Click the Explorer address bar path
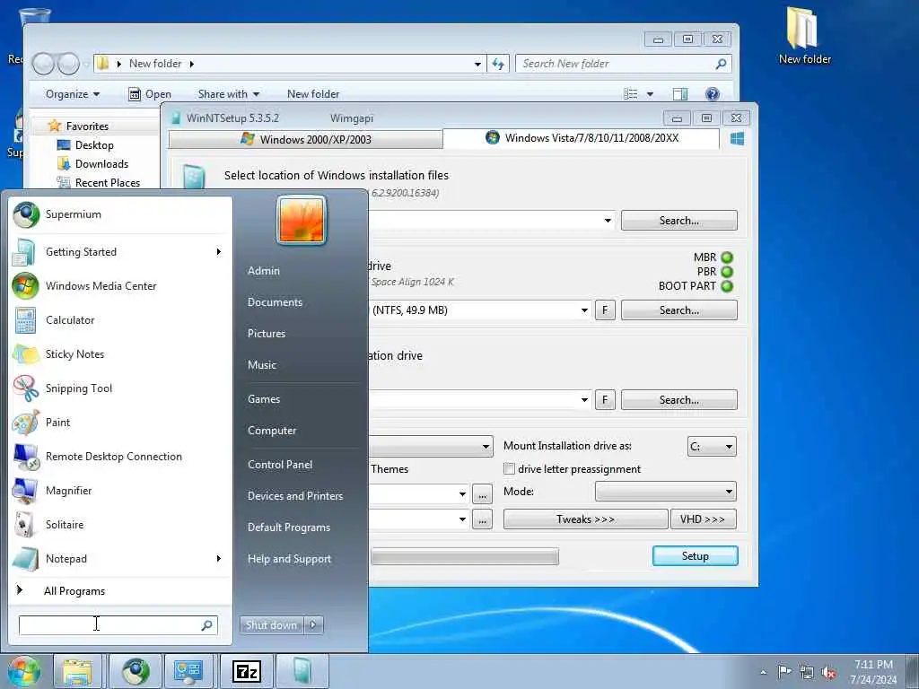 point(288,64)
